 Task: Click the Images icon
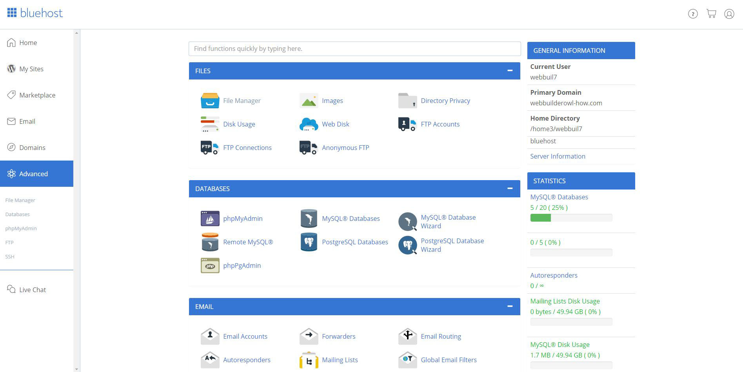coord(309,101)
